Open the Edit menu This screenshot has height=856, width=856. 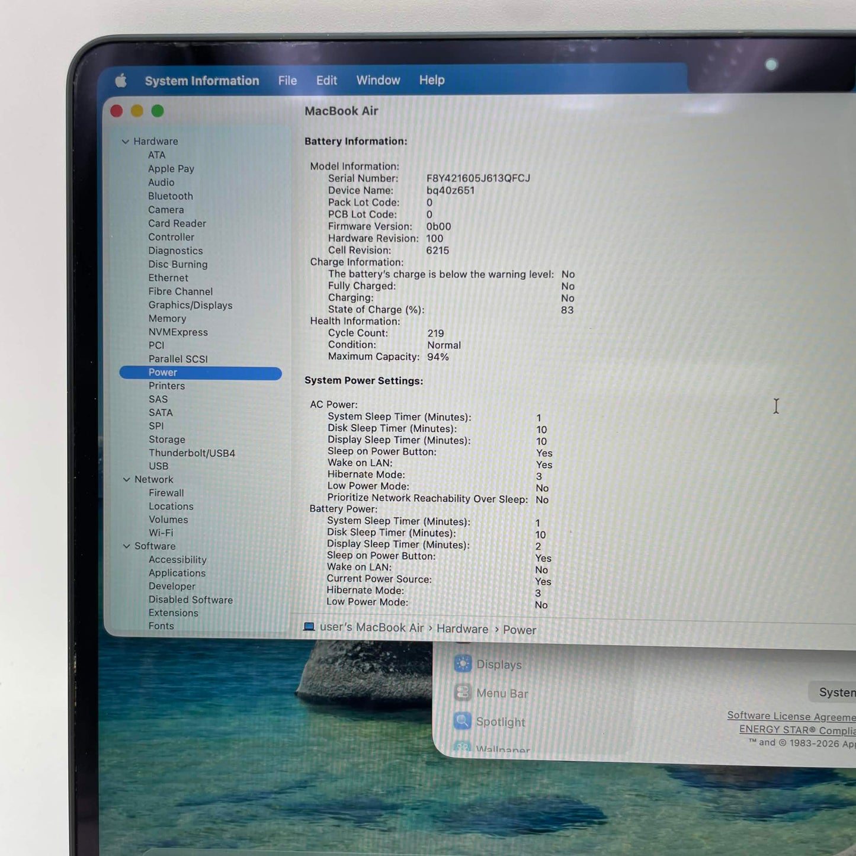tap(326, 81)
